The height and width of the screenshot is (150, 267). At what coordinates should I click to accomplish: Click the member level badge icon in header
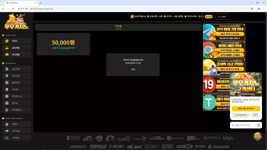click(132, 16)
